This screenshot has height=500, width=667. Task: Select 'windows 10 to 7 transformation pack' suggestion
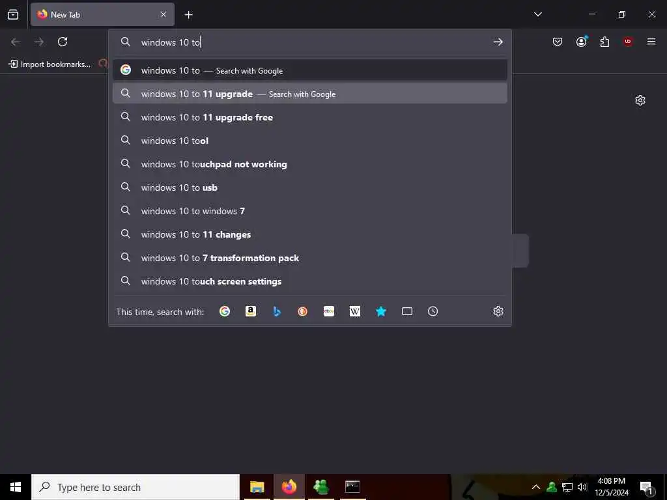pos(309,257)
